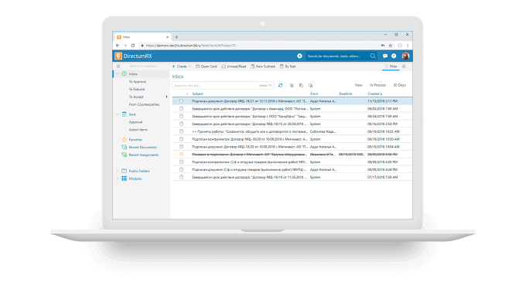Image resolution: width=526 pixels, height=286 pixels.
Task: Click the magnifier search icon in header
Action: [373, 56]
